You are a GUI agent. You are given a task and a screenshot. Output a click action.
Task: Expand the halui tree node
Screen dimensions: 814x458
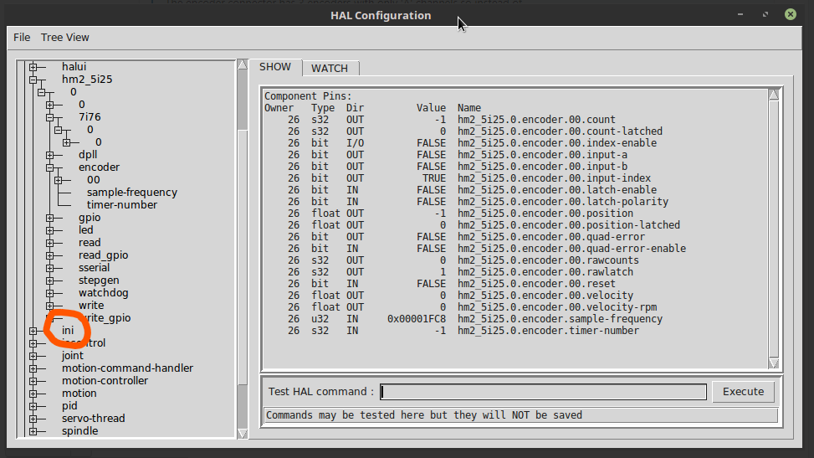pos(33,67)
